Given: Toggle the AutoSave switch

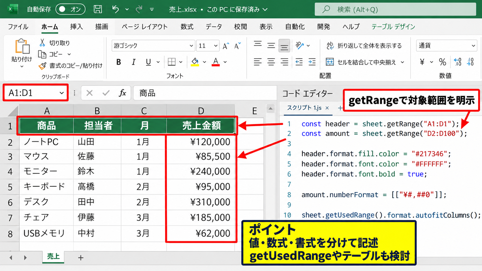Looking at the screenshot, I should pyautogui.click(x=70, y=9).
